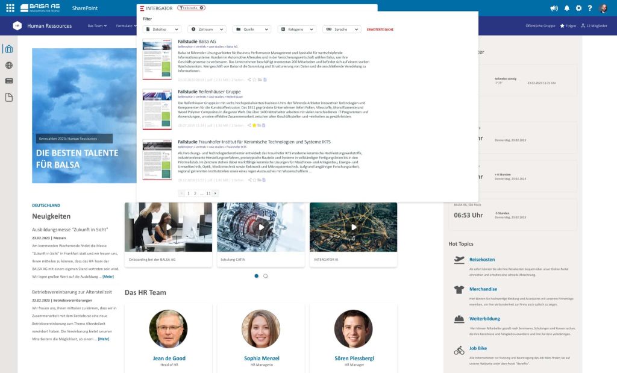617x373 pixels.
Task: Open folder icon of Reifenhäuser Gruppe result
Action: (x=259, y=125)
